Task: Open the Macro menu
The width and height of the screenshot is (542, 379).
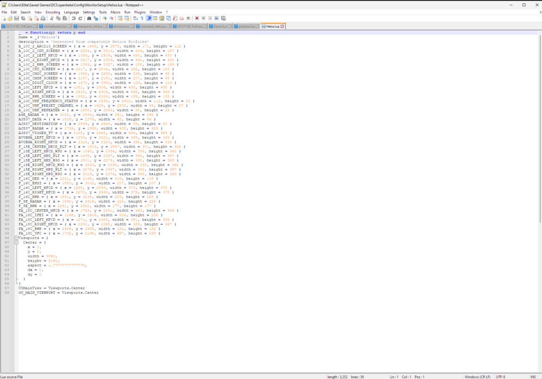Action: coord(115,12)
